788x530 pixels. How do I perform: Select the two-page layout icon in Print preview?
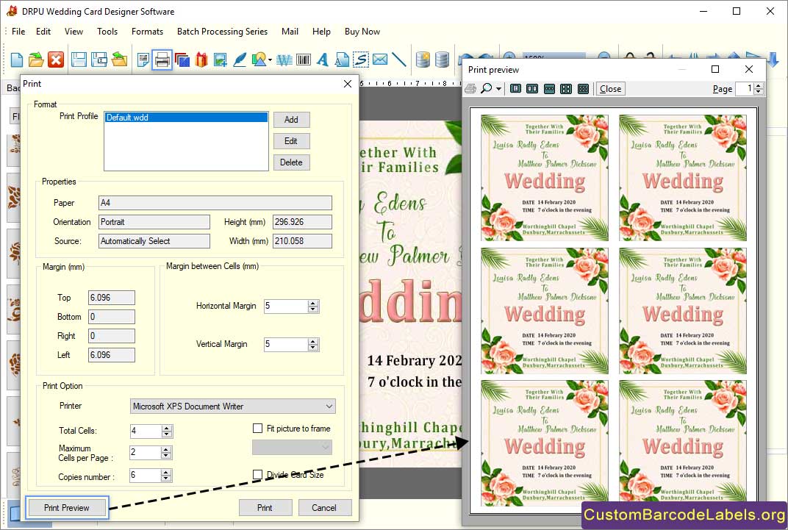pyautogui.click(x=532, y=89)
